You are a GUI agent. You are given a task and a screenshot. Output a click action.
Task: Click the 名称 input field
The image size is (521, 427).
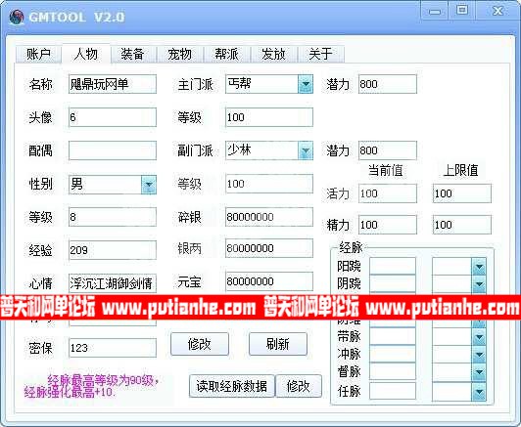113,84
